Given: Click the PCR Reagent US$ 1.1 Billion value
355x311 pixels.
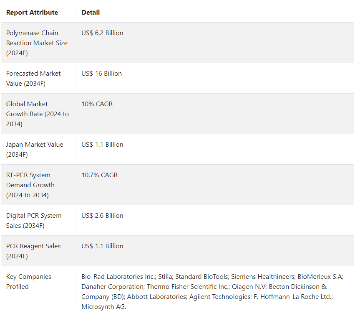Looking at the screenshot, I should 102,246.
